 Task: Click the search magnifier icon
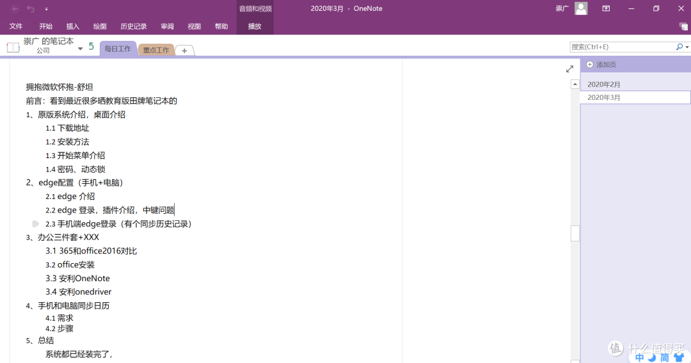(679, 47)
